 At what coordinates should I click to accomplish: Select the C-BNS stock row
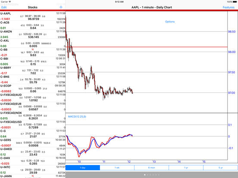tap(33, 80)
